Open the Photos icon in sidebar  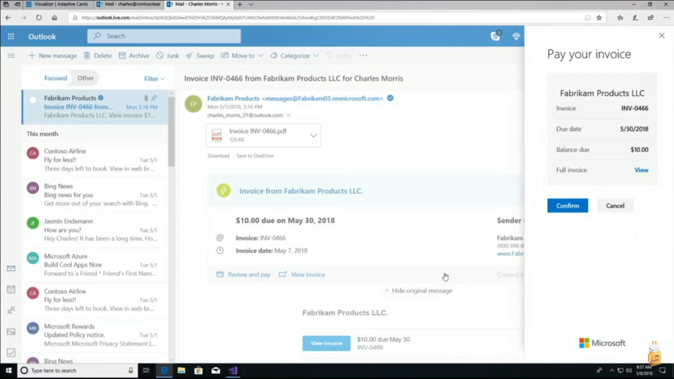coord(11,331)
